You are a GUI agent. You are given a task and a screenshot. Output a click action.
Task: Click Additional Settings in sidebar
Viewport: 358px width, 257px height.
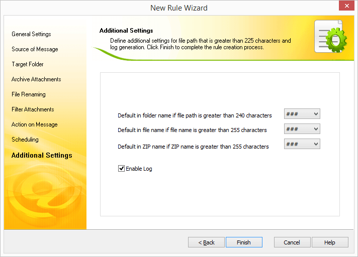tap(42, 155)
